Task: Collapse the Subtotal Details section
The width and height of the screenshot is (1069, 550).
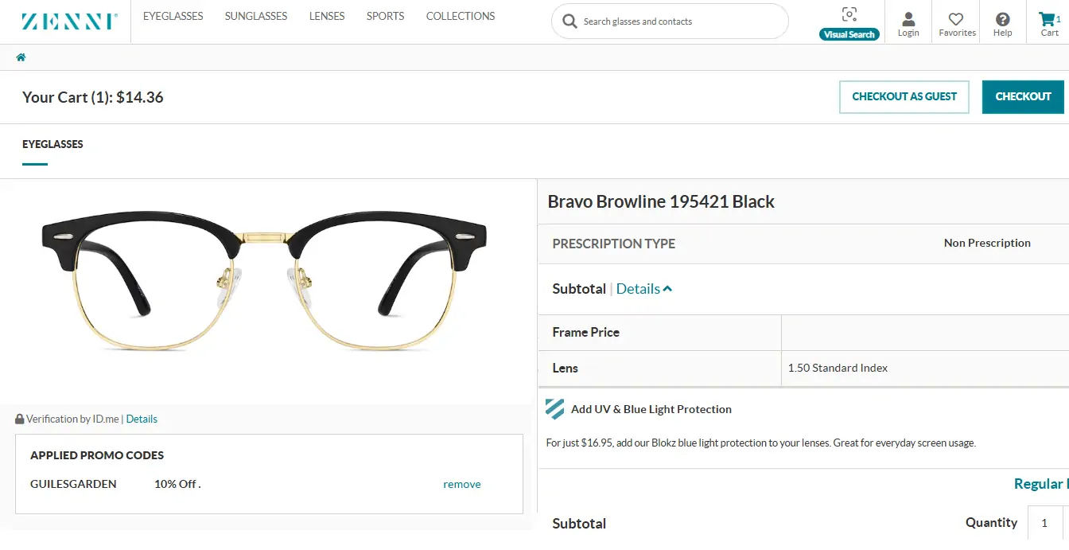Action: pyautogui.click(x=644, y=289)
